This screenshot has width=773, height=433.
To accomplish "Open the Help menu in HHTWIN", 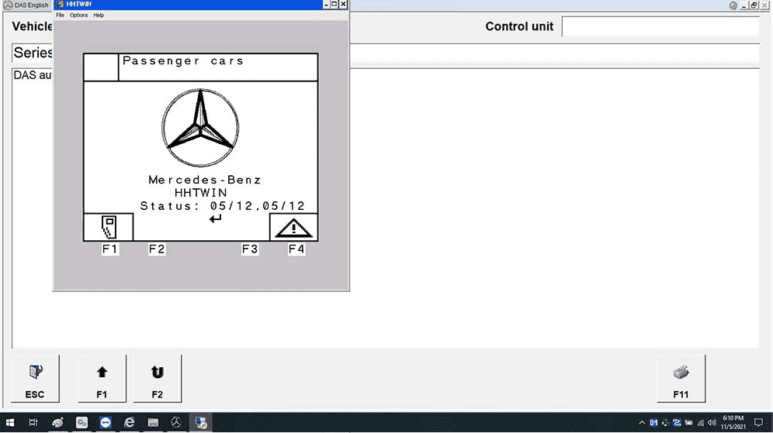I will (99, 15).
